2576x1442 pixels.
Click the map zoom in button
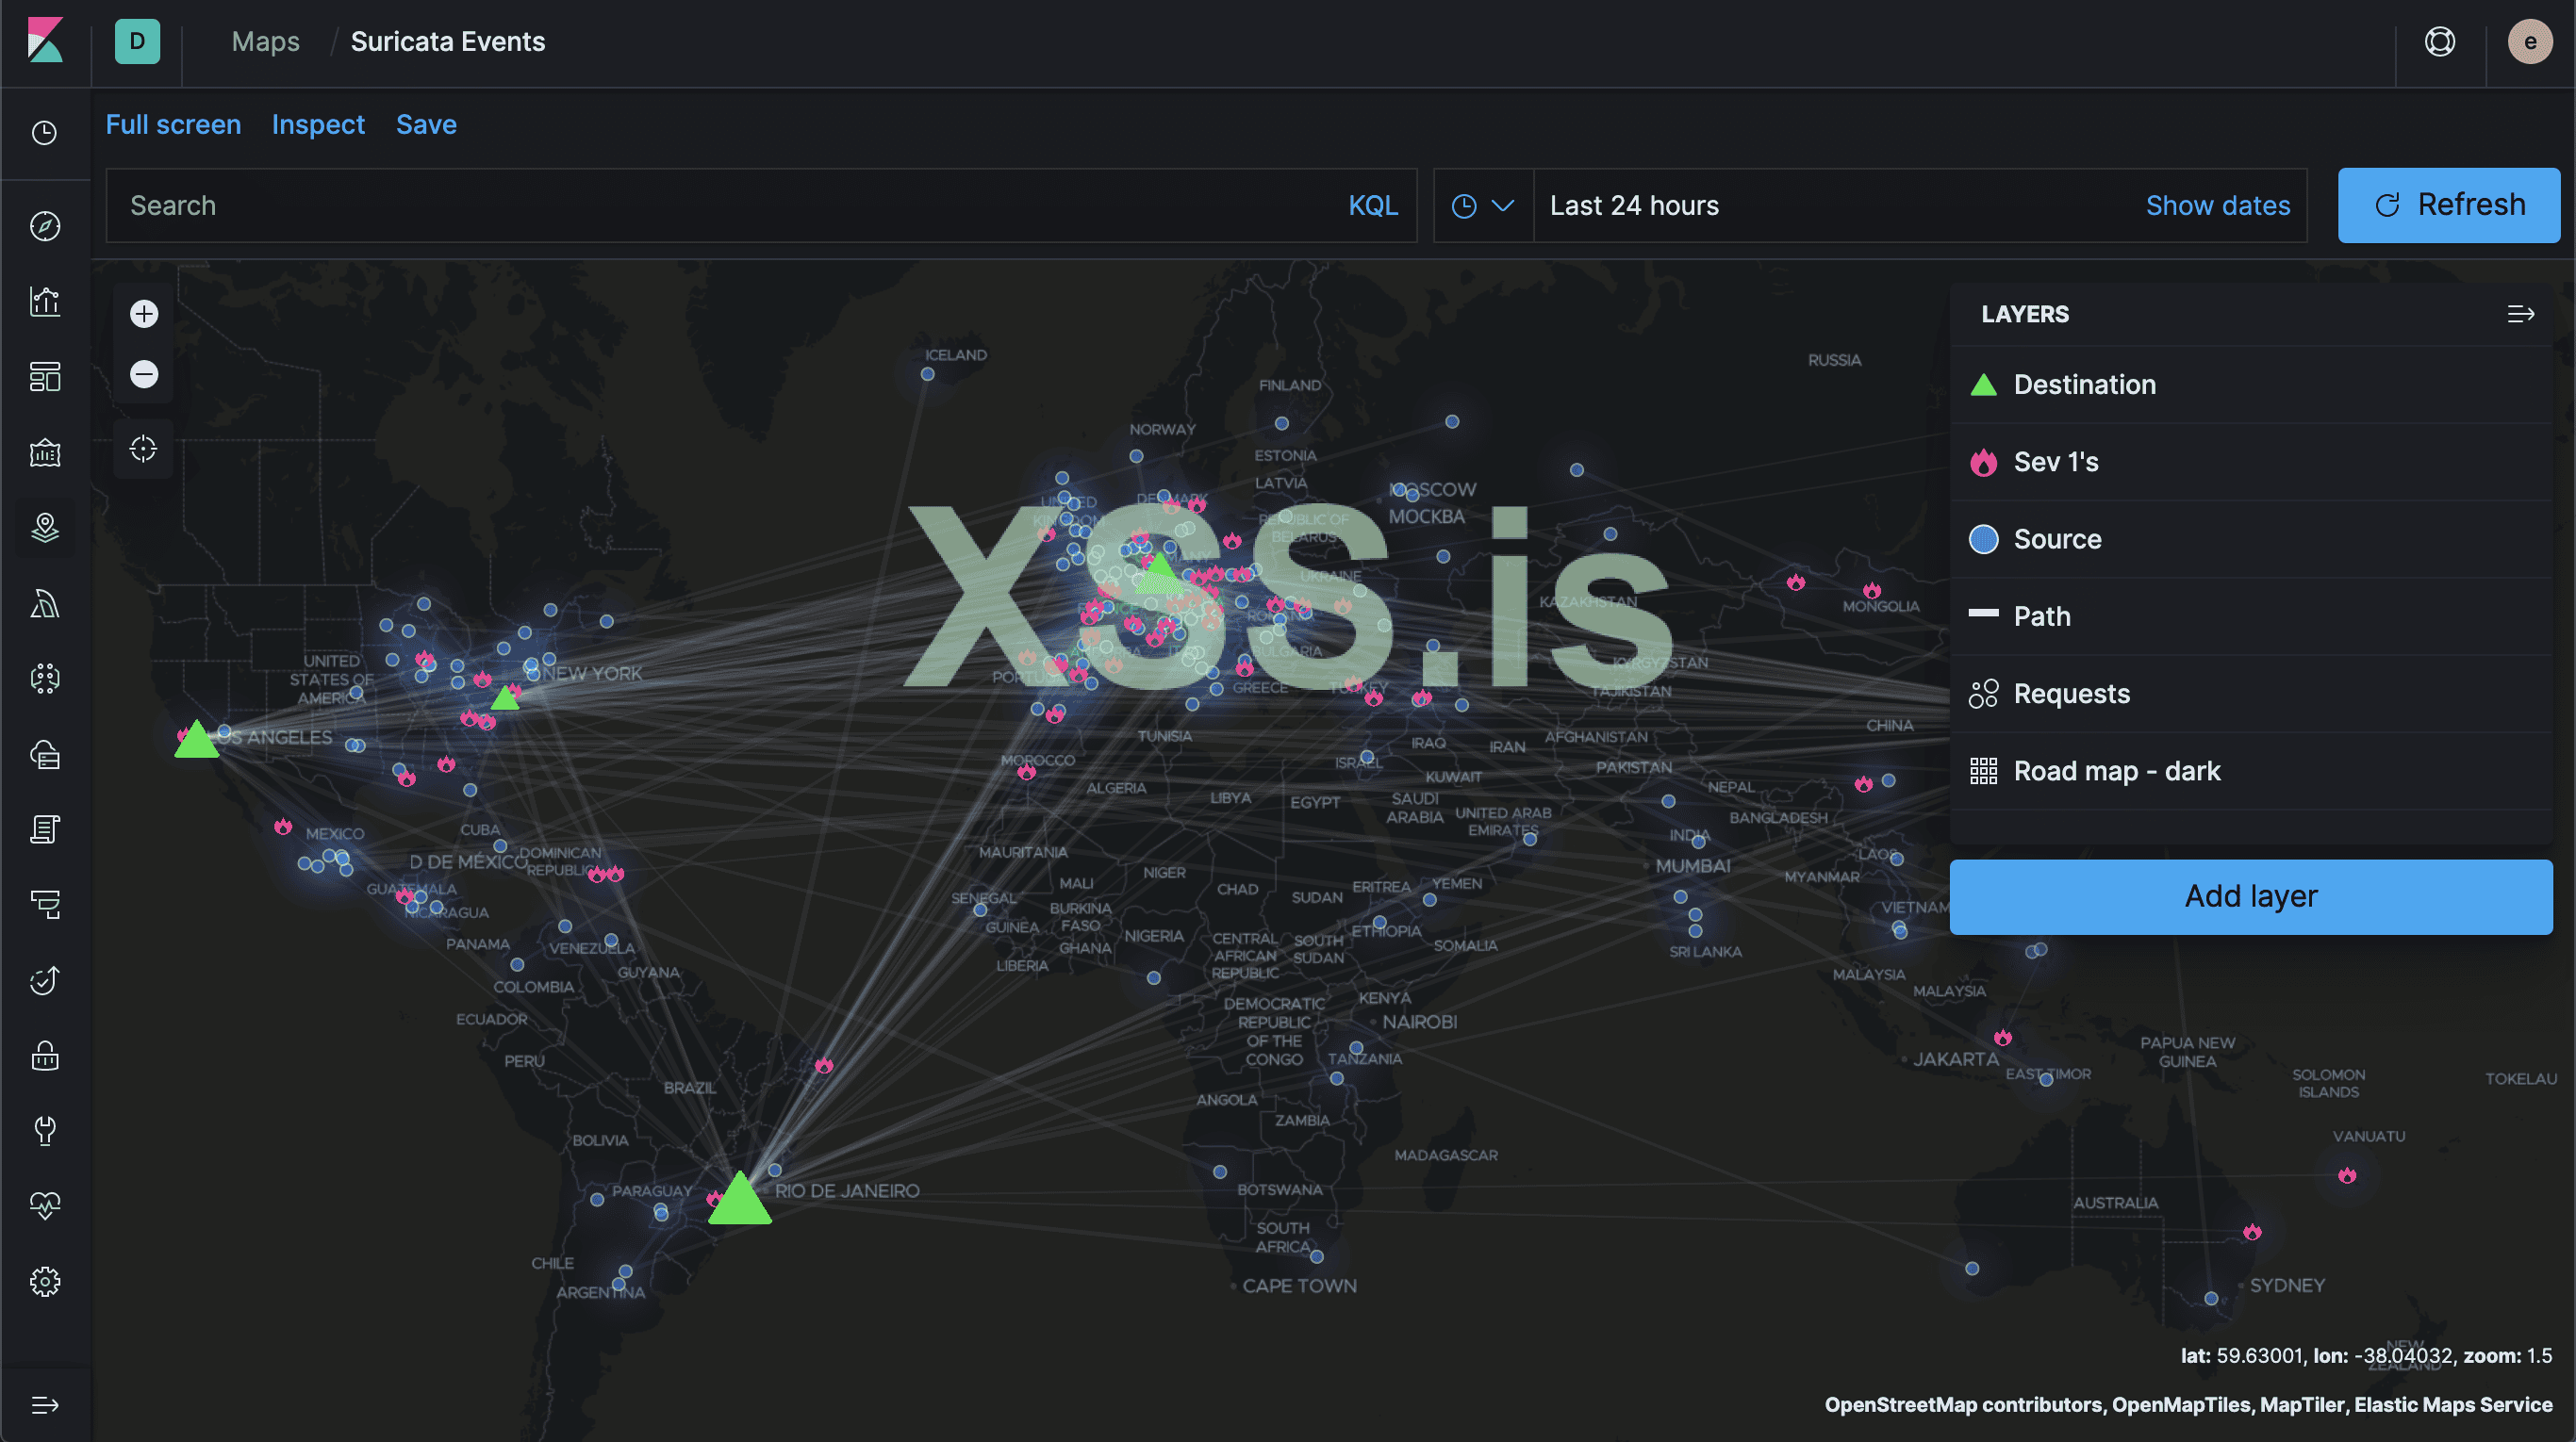(x=144, y=314)
